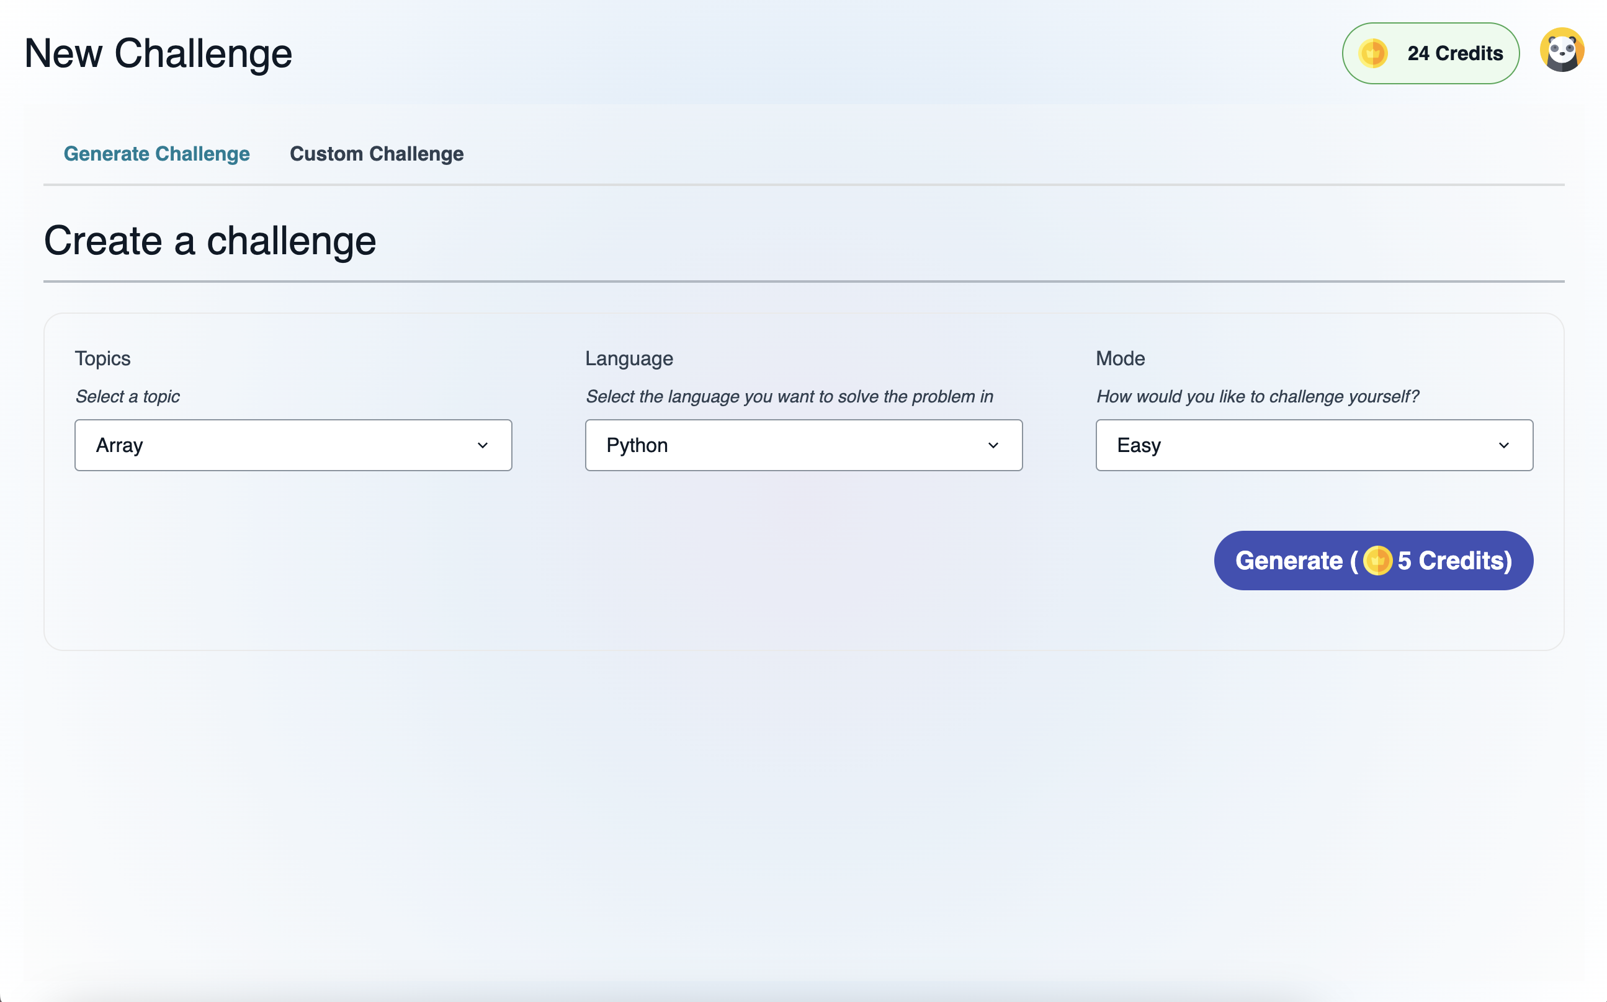Open the Array topic dropdown
The image size is (1607, 1002).
point(292,445)
